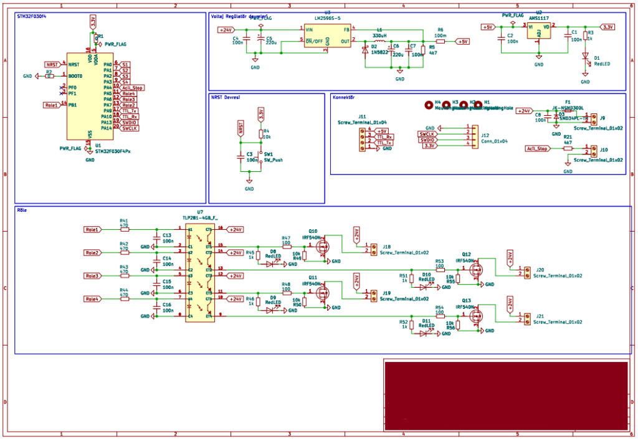Click the Q13 IRF540N transistor symbol

pyautogui.click(x=477, y=319)
